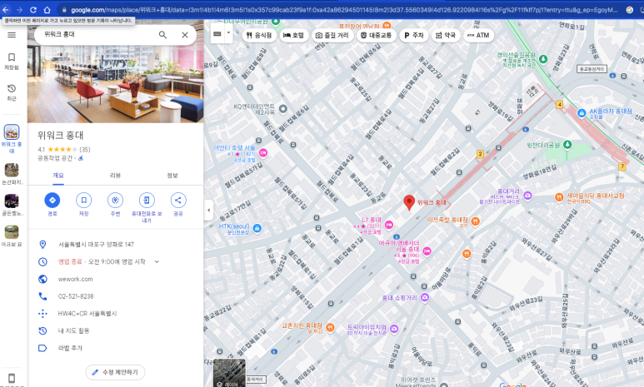Screen dimensions: 644x387
Task: Click the 홍대거리 attraction marker
Action: pos(527,196)
